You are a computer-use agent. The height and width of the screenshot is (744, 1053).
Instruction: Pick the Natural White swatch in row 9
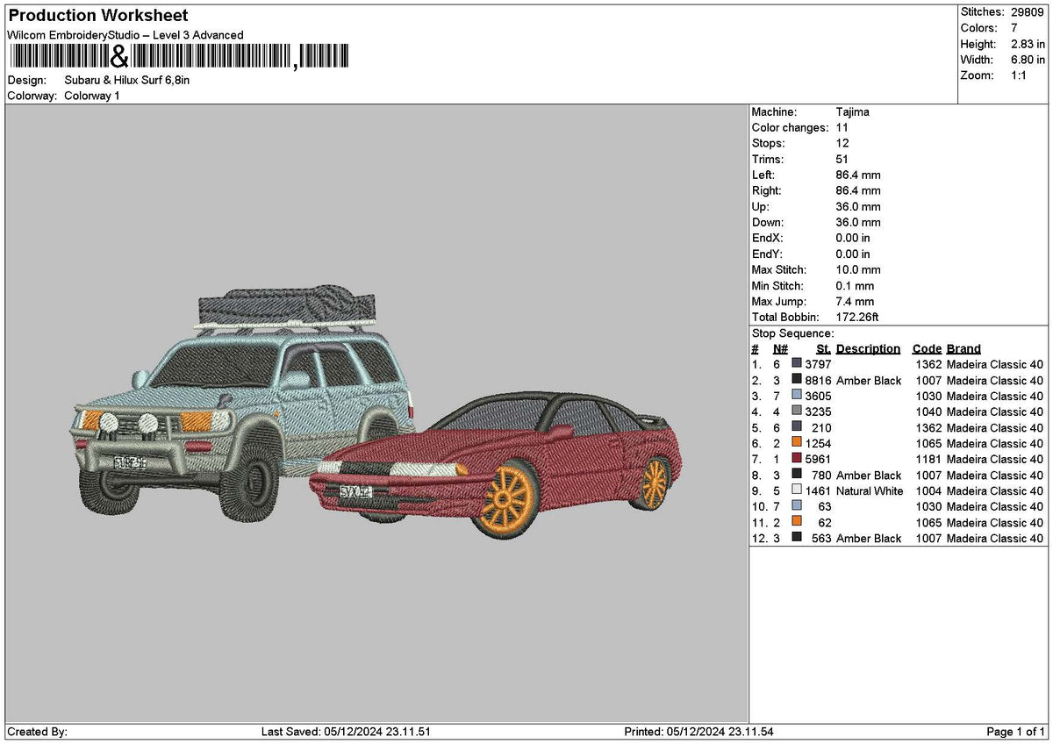[x=797, y=490]
